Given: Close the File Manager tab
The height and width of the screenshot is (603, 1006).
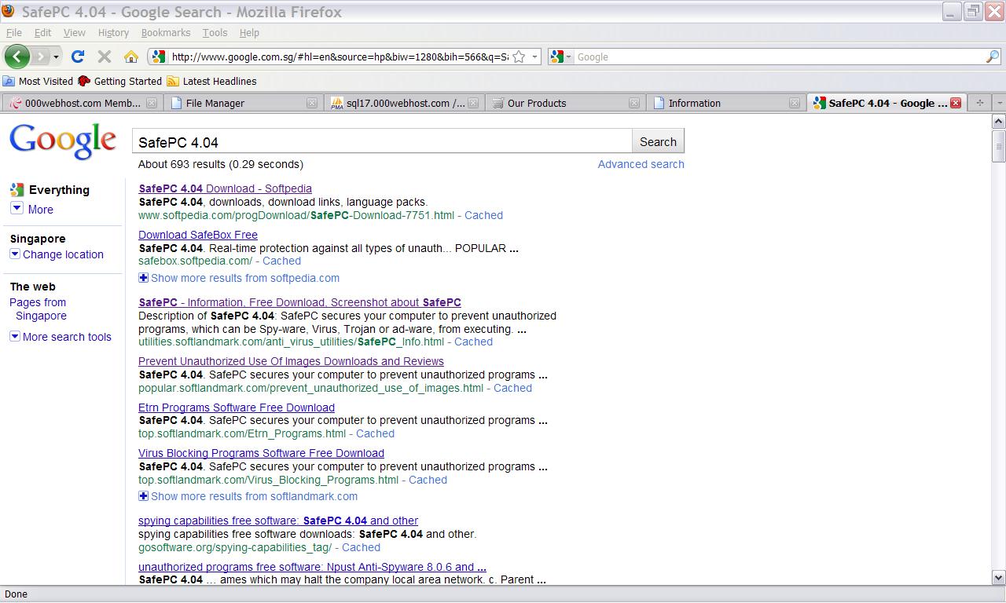Looking at the screenshot, I should pos(312,103).
